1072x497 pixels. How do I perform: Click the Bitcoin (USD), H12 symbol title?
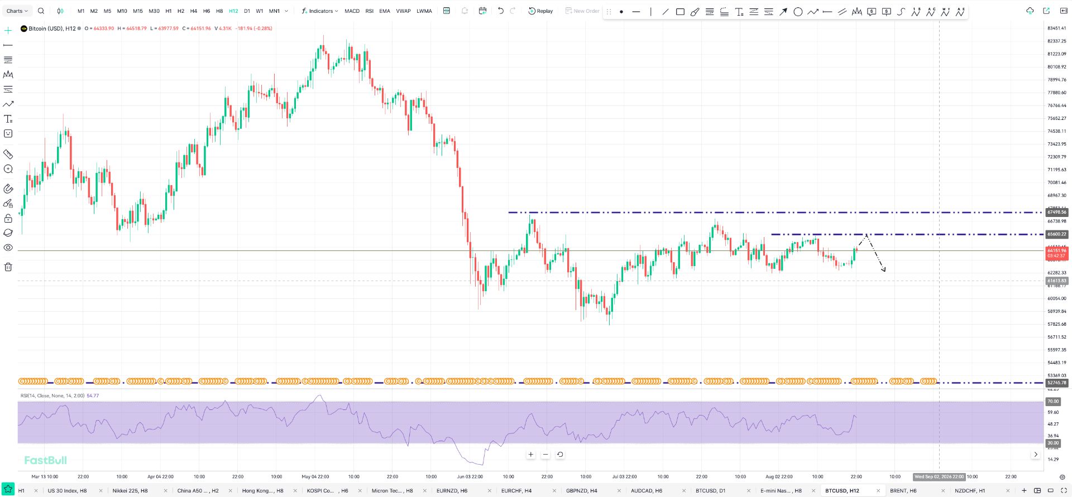[52, 28]
